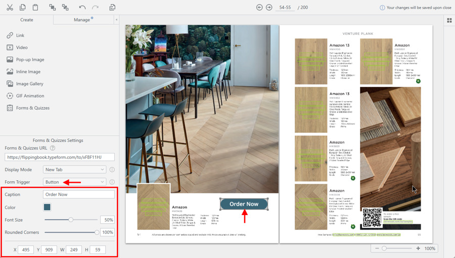Add an Image Gallery element

(x=25, y=84)
